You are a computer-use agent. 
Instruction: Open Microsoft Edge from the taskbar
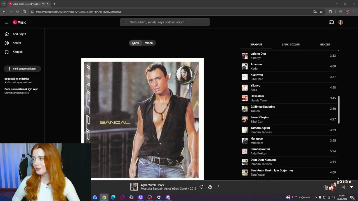(x=113, y=197)
